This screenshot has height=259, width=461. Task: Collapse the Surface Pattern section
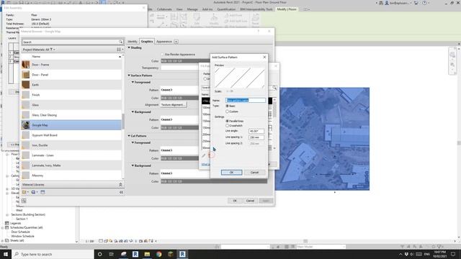click(x=129, y=76)
